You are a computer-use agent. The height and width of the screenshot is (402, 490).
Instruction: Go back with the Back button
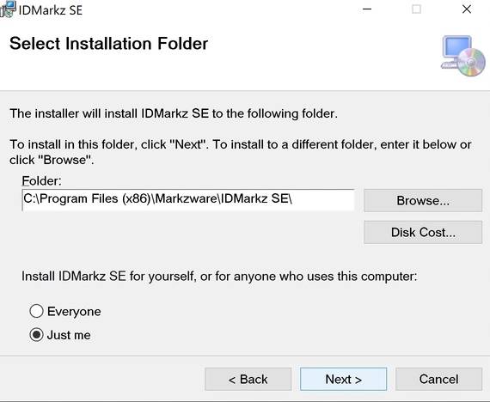point(248,379)
